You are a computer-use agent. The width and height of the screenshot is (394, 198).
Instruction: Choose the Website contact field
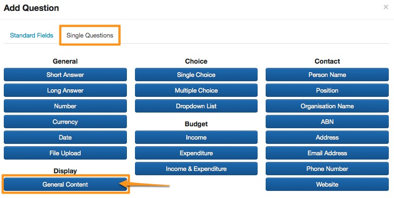(327, 184)
